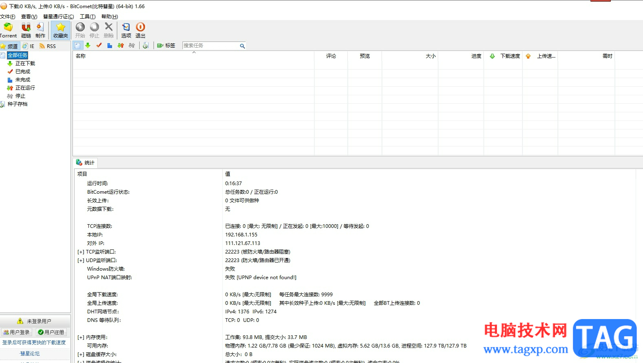
Task: Open the 查看(V) menu
Action: (x=29, y=17)
